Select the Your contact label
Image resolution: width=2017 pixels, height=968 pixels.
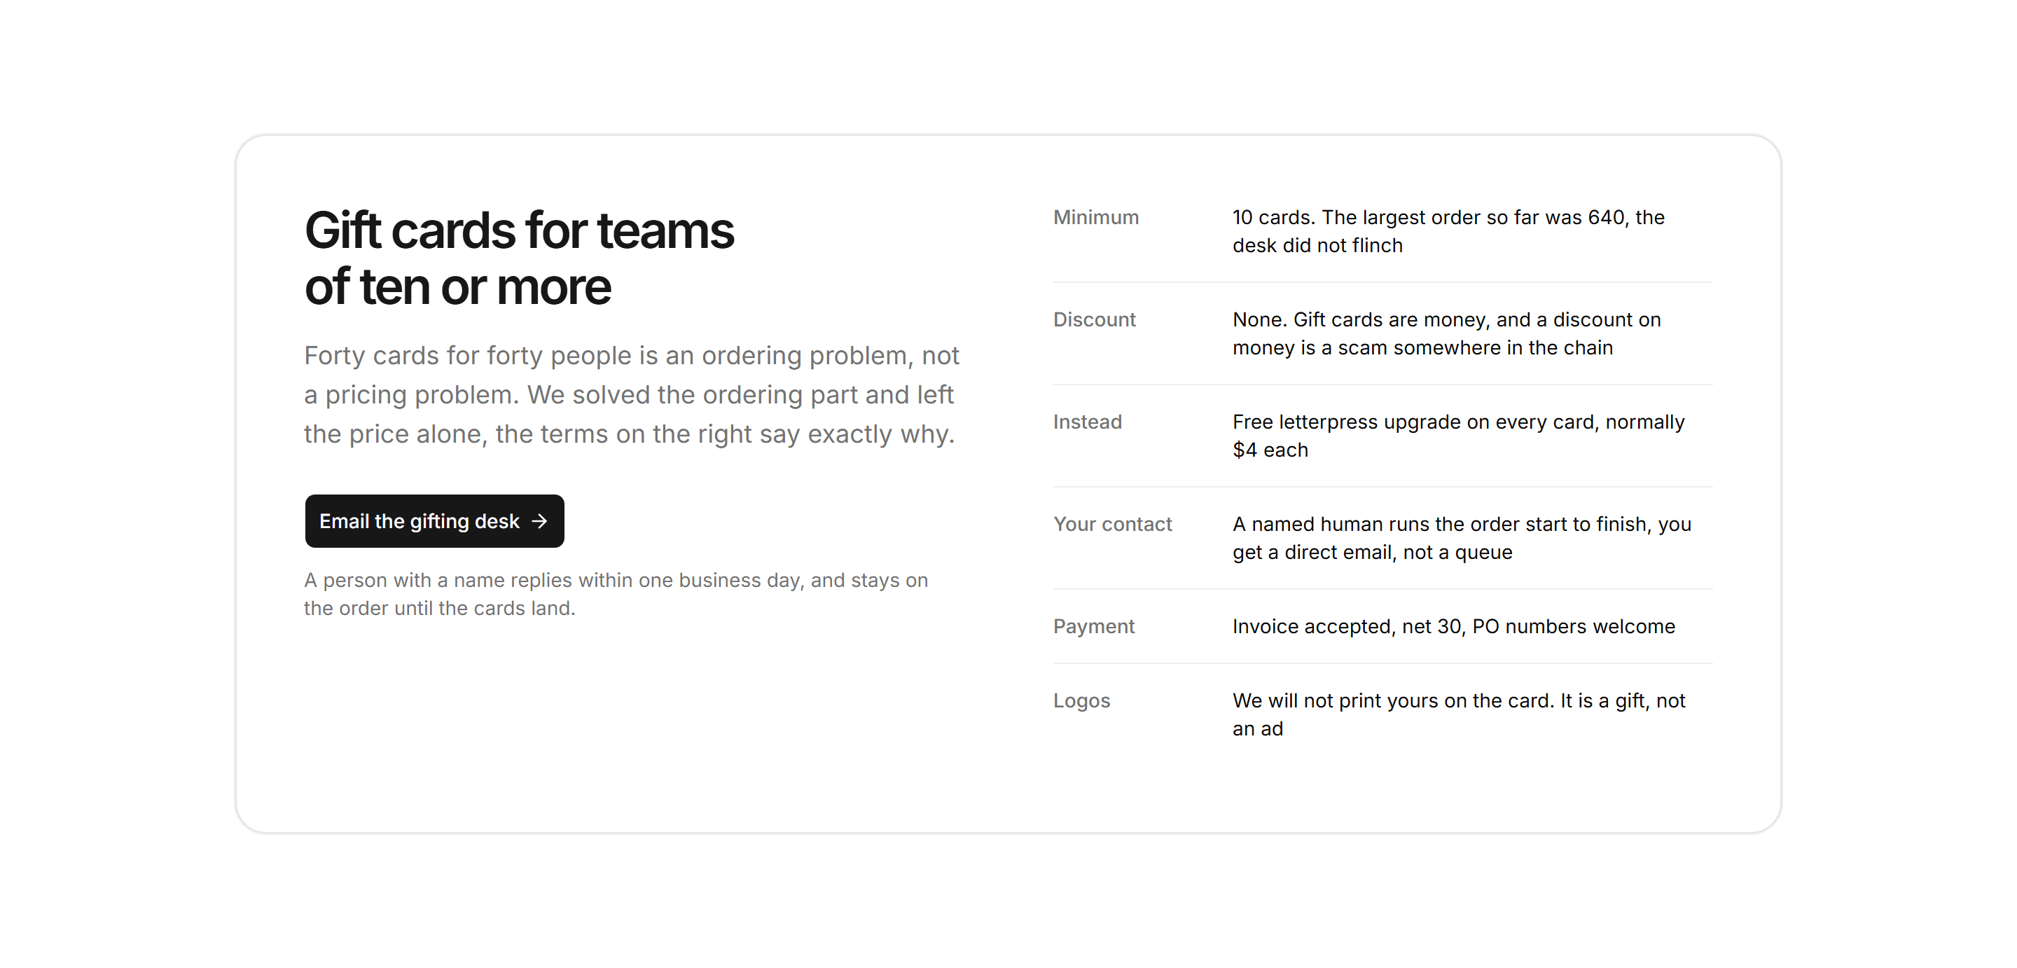pos(1113,524)
